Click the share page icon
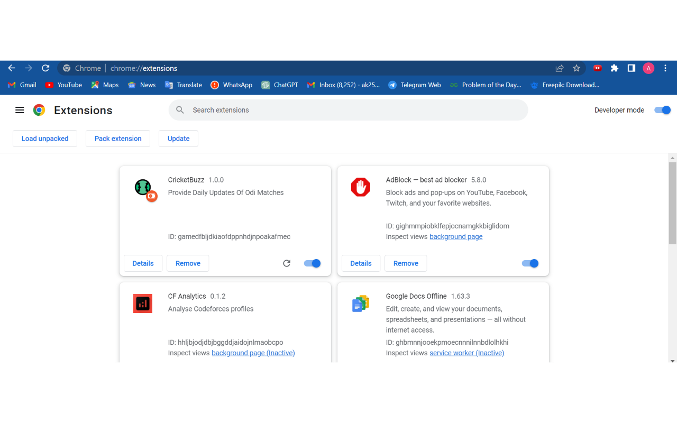Viewport: 677px width, 423px height. click(x=559, y=68)
